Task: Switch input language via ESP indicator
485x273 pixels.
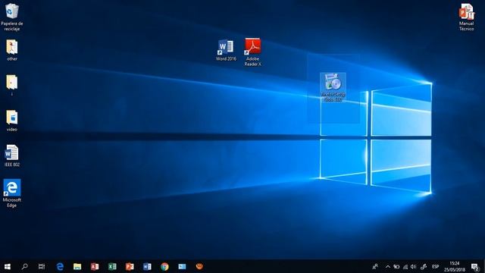Action: pos(435,266)
